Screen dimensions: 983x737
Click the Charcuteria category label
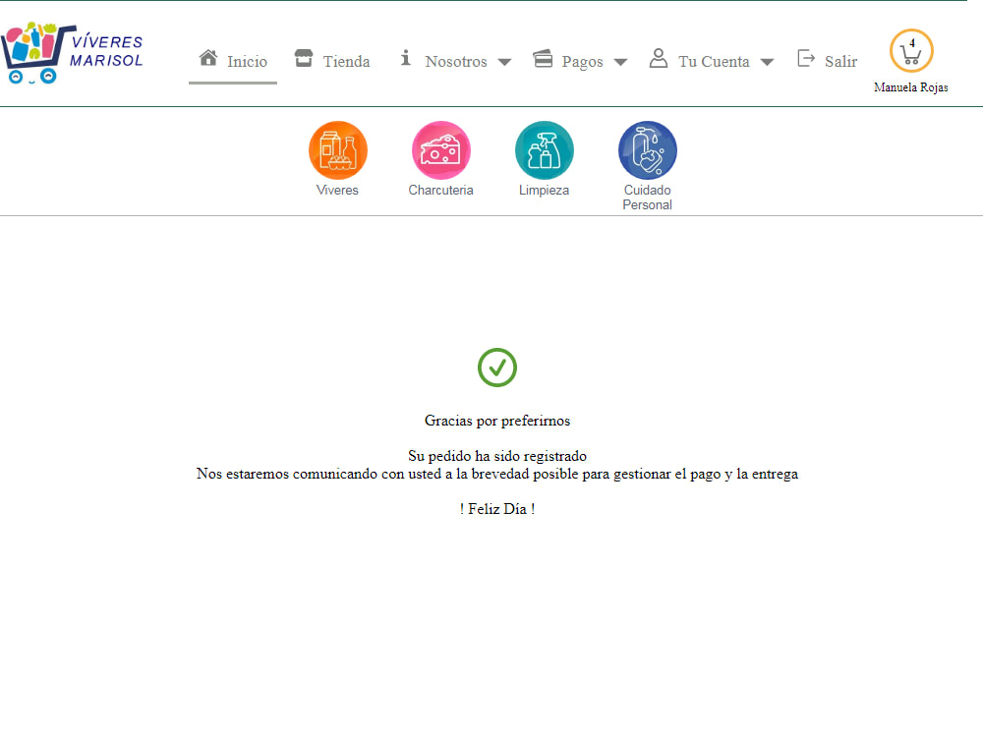pos(440,190)
